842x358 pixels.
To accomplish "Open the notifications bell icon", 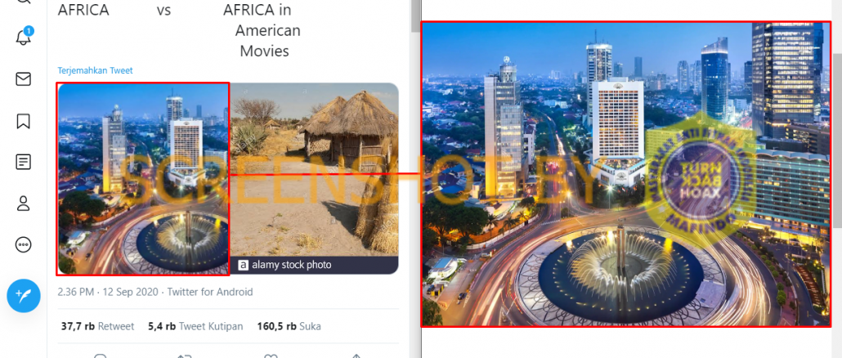I will 23,38.
